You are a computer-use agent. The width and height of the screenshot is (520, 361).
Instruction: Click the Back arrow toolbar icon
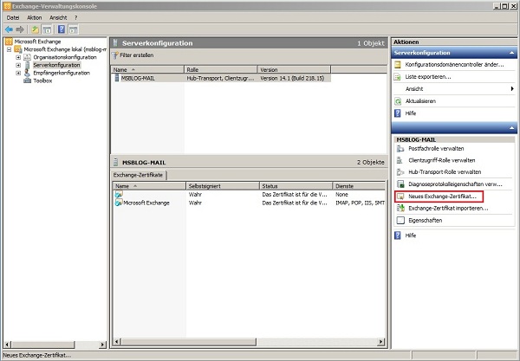tap(9, 29)
